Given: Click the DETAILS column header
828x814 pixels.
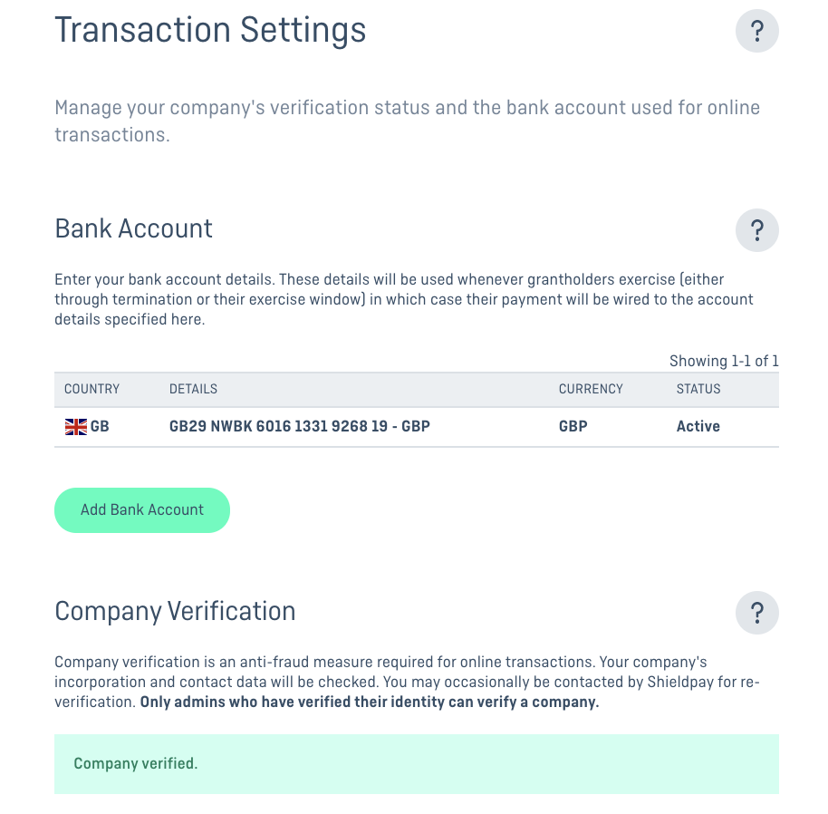Looking at the screenshot, I should [193, 389].
